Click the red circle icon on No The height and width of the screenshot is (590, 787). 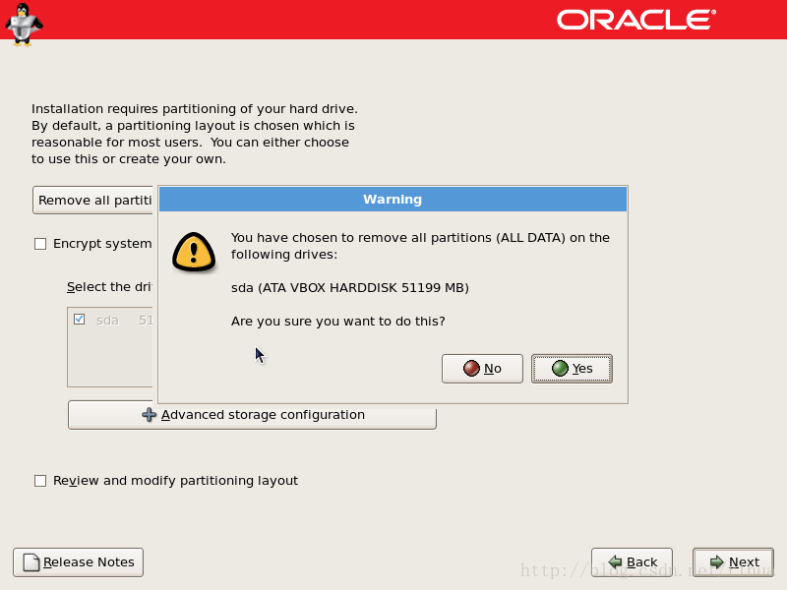471,368
